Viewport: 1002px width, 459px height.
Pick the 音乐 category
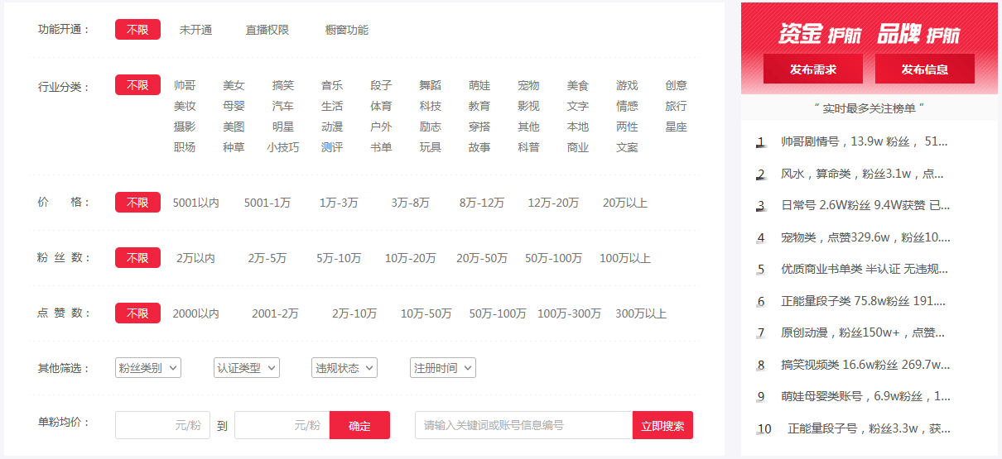[x=332, y=85]
